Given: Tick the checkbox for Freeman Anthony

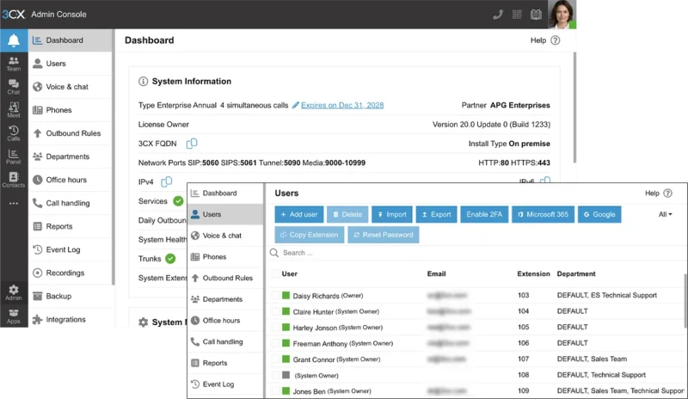Looking at the screenshot, I should coord(275,343).
